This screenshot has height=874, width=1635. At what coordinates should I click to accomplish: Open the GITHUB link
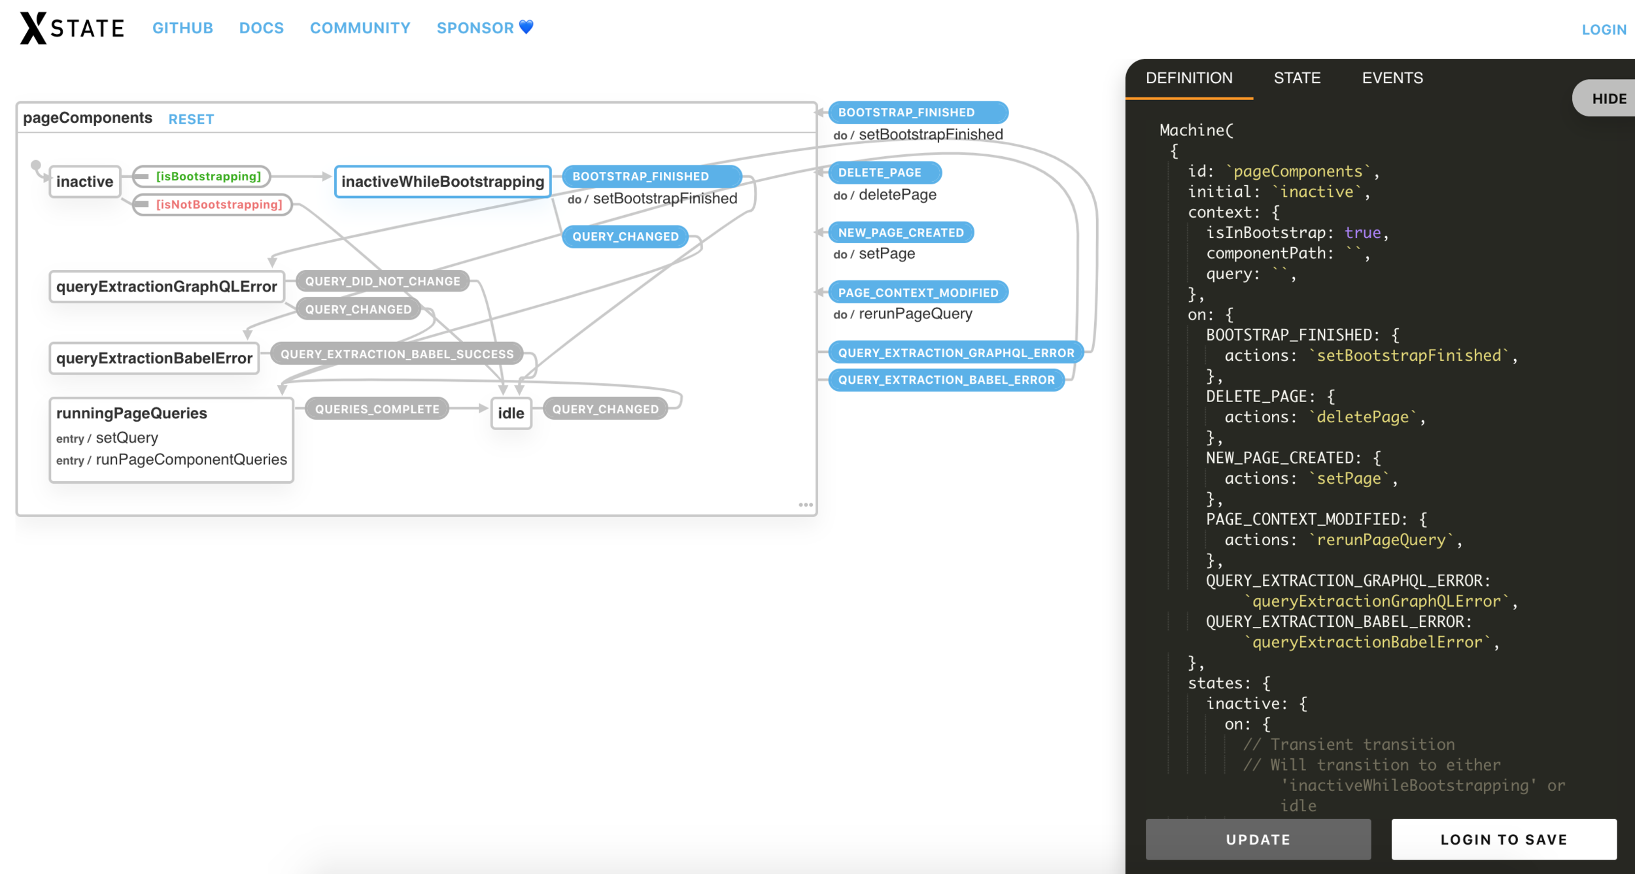click(182, 28)
